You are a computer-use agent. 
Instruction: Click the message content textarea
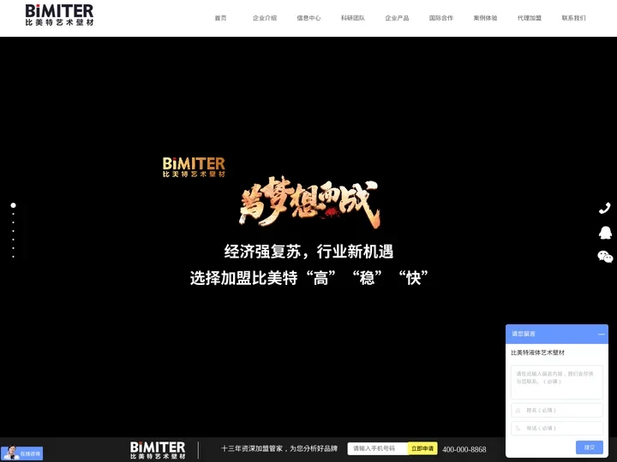557,382
